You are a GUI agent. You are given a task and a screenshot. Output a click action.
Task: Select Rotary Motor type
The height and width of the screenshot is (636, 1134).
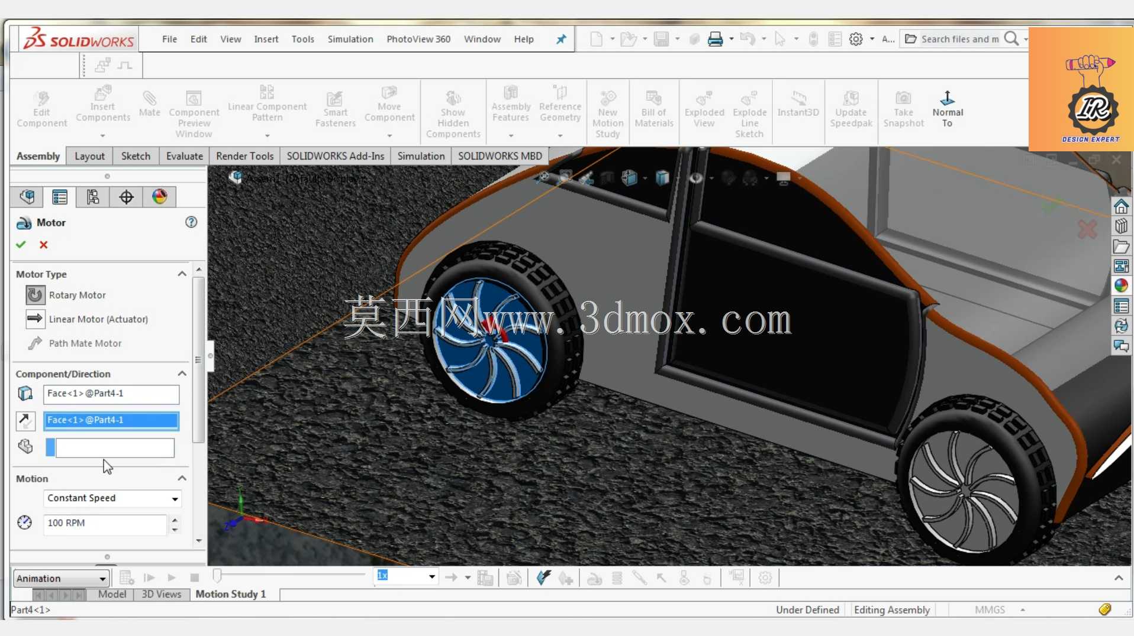coord(66,295)
